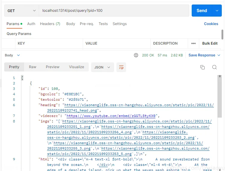
Task: Click the 200 OK status text
Action: click(x=148, y=55)
